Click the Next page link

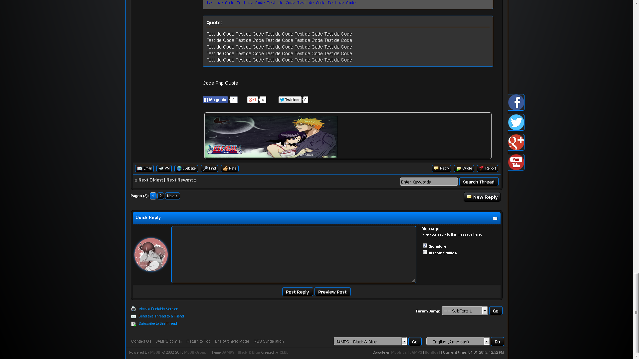pos(172,196)
